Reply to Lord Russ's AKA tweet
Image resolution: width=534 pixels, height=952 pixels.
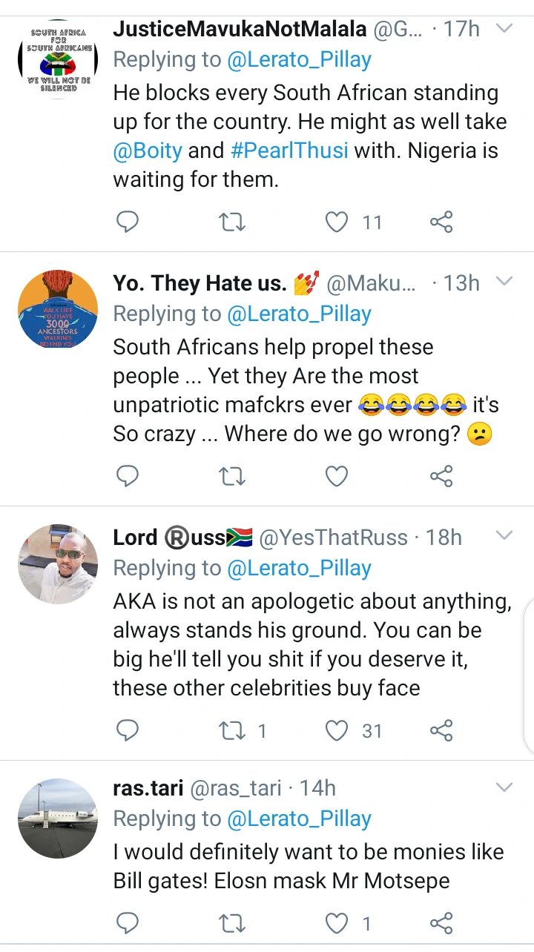click(128, 730)
